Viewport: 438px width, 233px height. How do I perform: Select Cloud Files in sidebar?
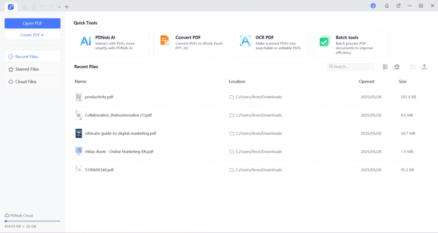[x=32, y=82]
